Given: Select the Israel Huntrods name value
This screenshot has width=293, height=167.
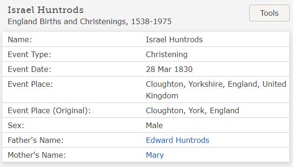Looking at the screenshot, I should click(x=174, y=39).
